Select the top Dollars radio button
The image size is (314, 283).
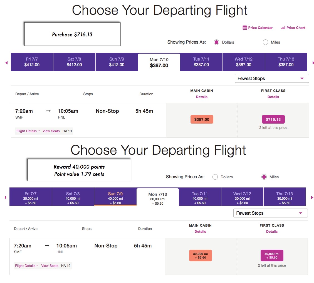coord(216,42)
